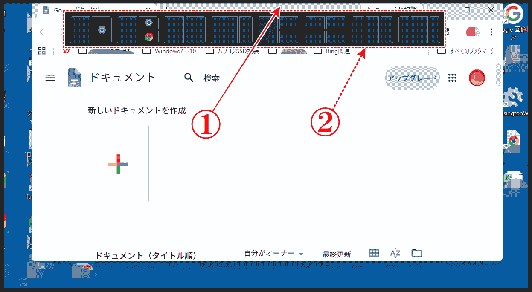Open the file picker folder icon

[417, 253]
